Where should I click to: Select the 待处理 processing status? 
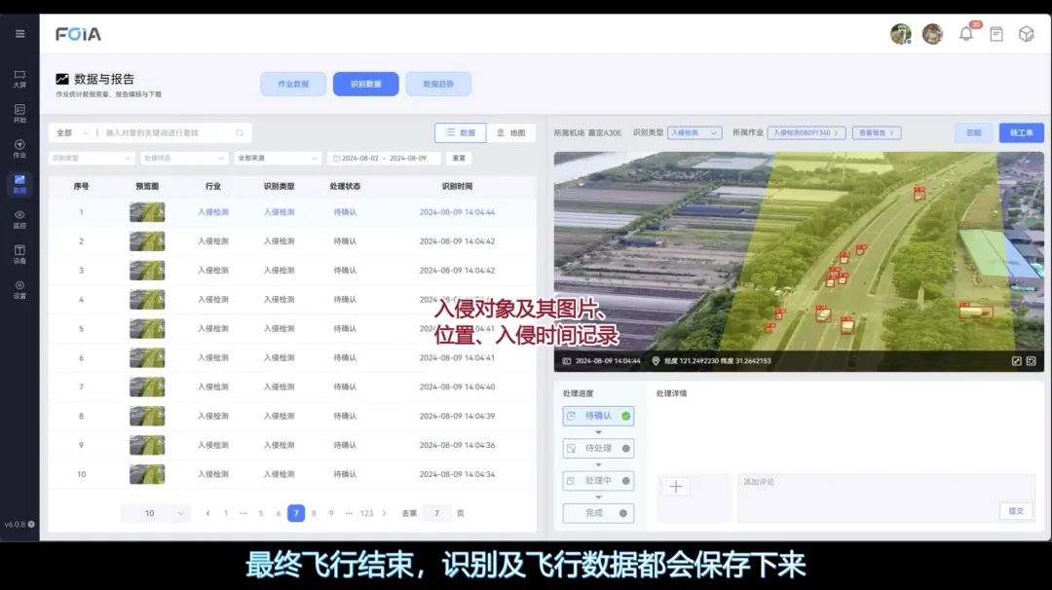point(598,449)
